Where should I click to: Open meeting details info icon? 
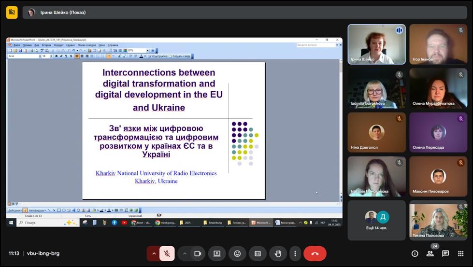coord(415,253)
